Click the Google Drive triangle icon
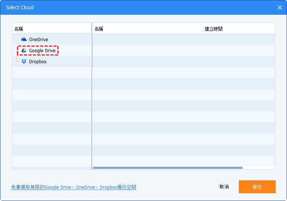Viewport: 287px width, 201px height. click(x=24, y=51)
